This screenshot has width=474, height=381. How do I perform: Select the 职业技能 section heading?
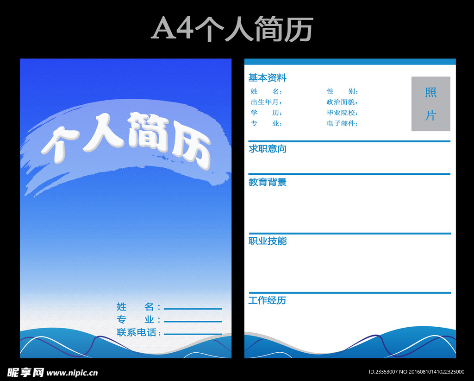pyautogui.click(x=267, y=241)
